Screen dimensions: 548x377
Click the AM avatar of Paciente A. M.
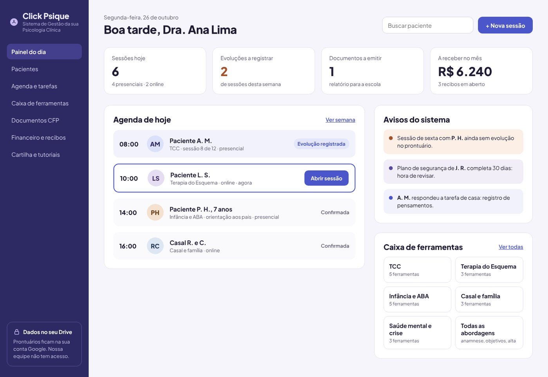(155, 144)
